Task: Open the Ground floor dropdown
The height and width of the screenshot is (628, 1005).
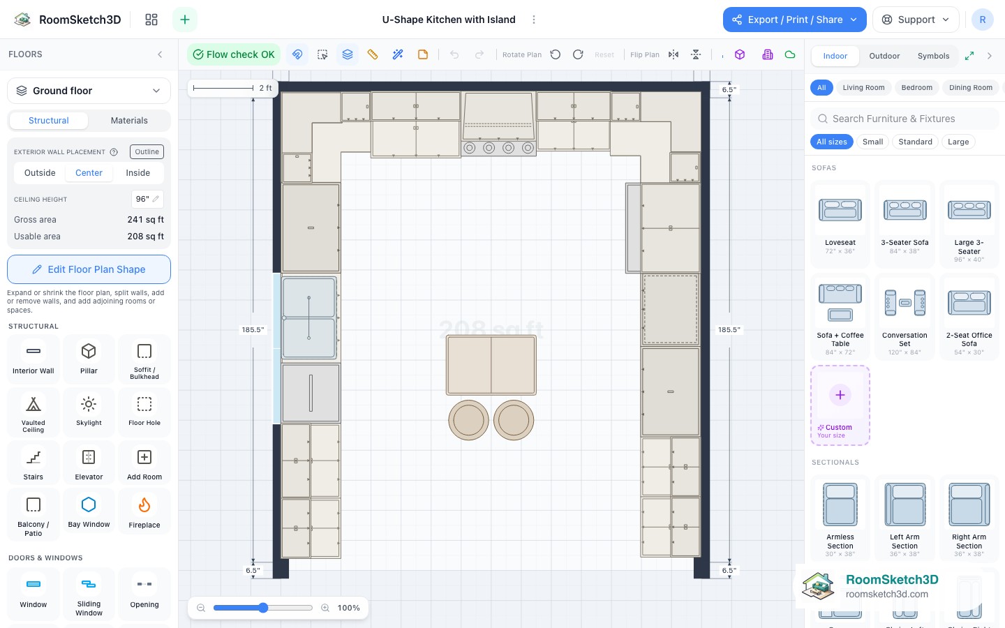Action: coord(89,91)
